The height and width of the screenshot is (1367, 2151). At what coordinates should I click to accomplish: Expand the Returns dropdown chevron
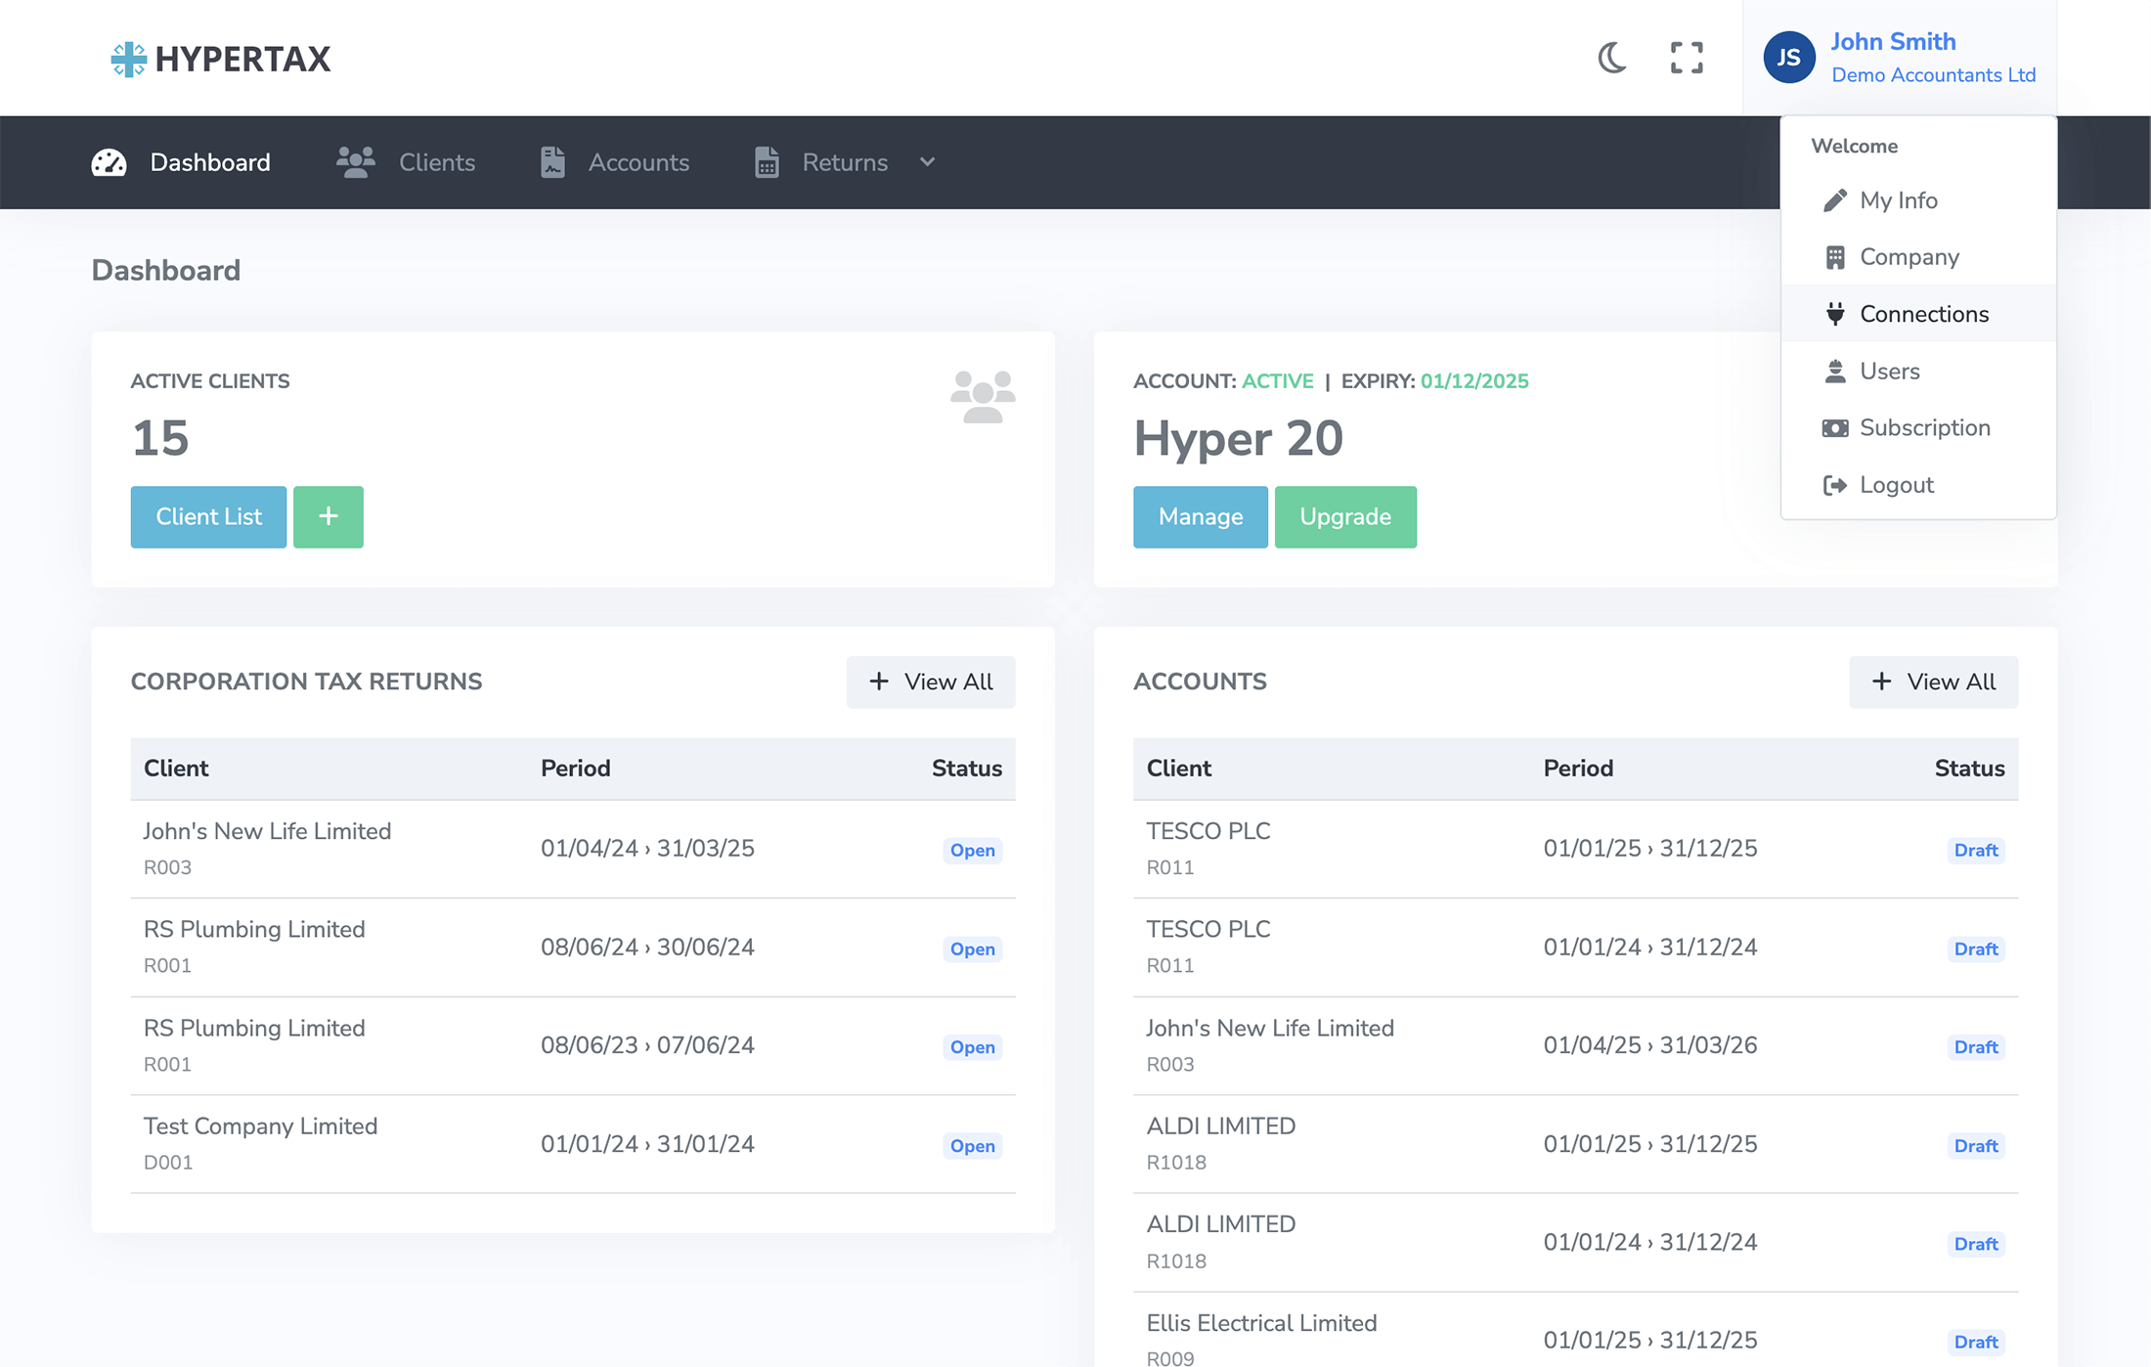coord(927,162)
